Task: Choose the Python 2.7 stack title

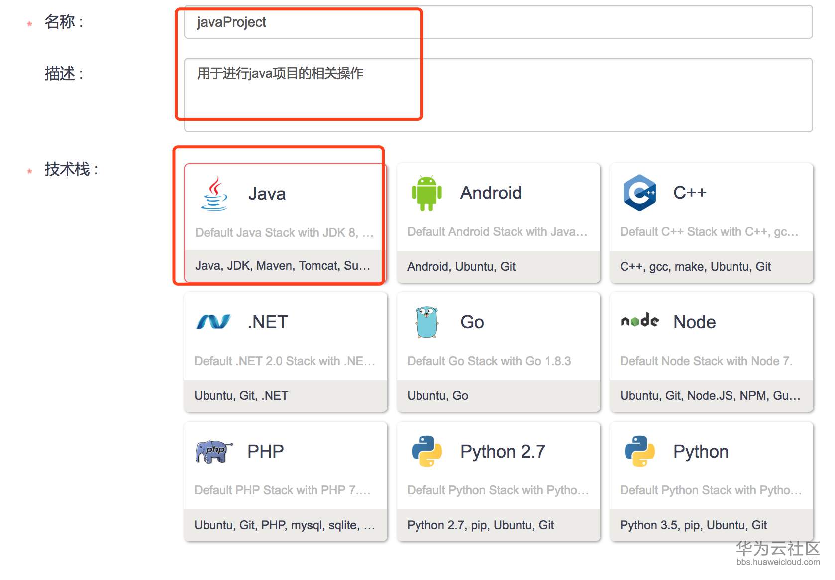Action: point(503,452)
